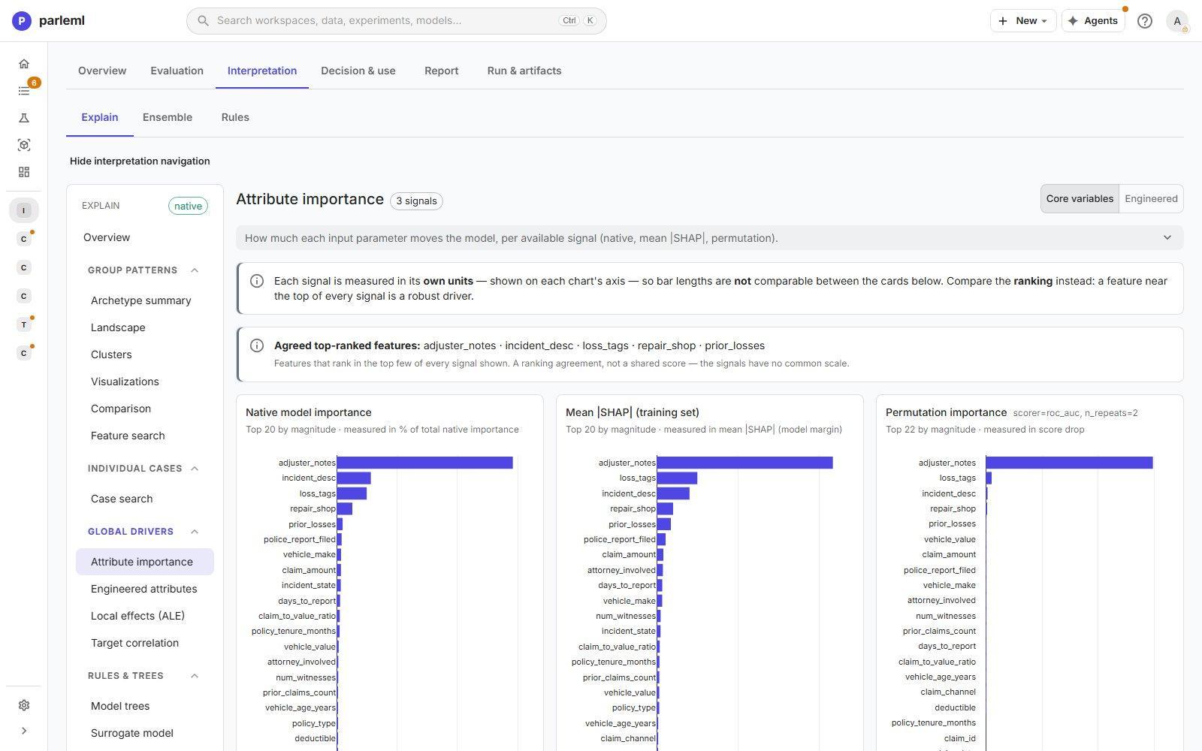Open the models cube icon in sidebar
This screenshot has width=1202, height=751.
pyautogui.click(x=24, y=145)
